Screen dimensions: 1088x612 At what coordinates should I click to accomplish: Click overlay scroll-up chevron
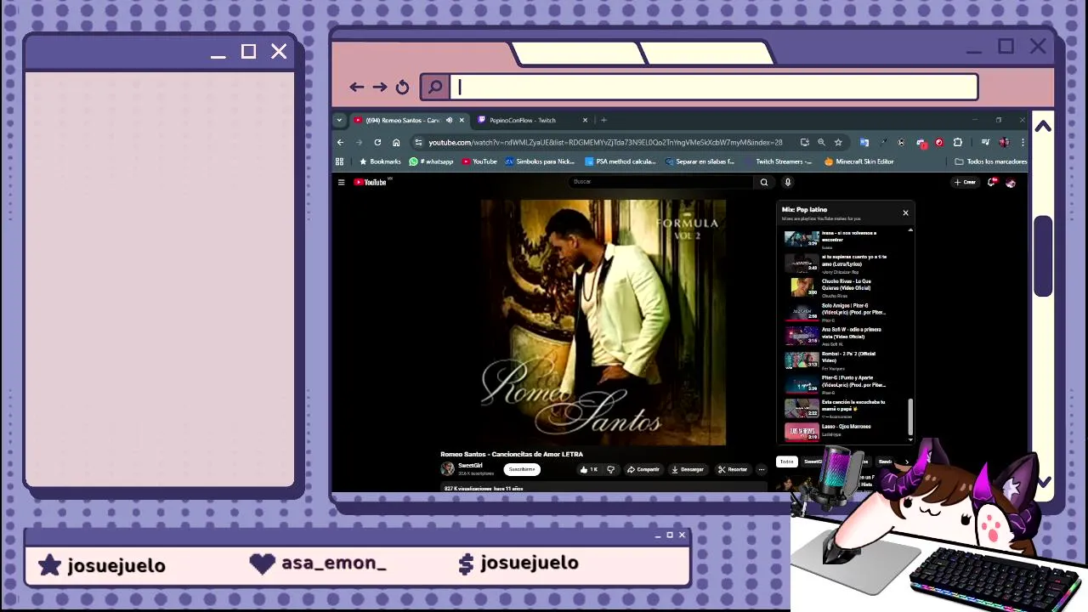(x=1043, y=126)
